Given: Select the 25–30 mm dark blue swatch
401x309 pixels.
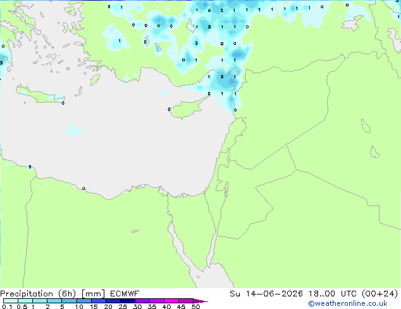Looking at the screenshot, I should tap(127, 301).
